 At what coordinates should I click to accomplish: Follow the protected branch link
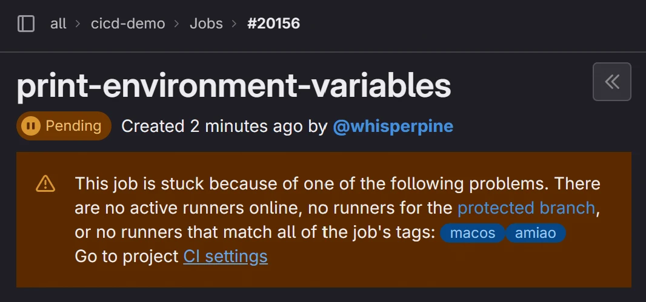[x=526, y=208]
